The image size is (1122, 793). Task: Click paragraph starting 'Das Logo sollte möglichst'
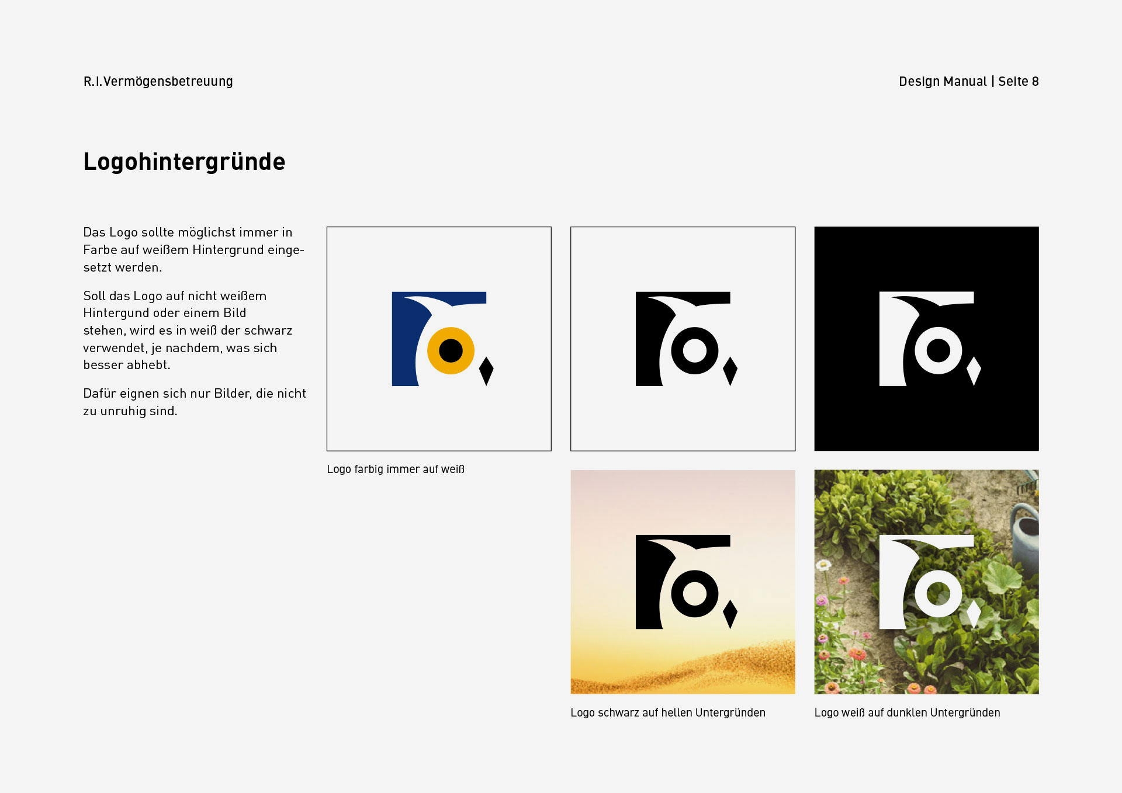(x=193, y=250)
